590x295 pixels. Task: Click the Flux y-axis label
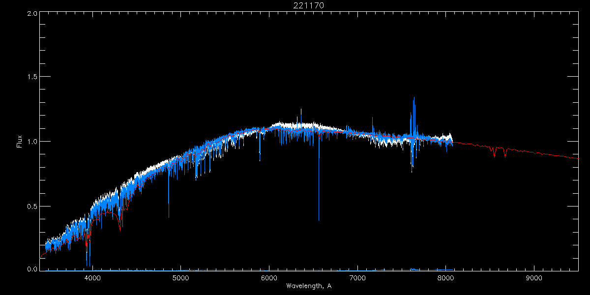point(20,141)
